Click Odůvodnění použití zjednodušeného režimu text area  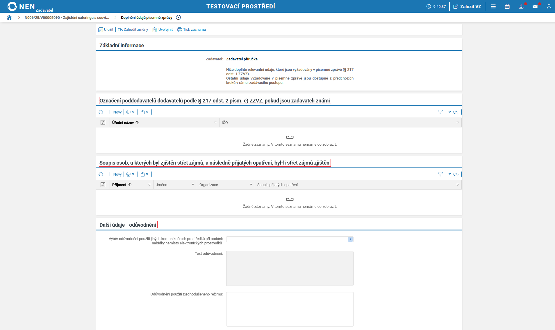pos(290,309)
